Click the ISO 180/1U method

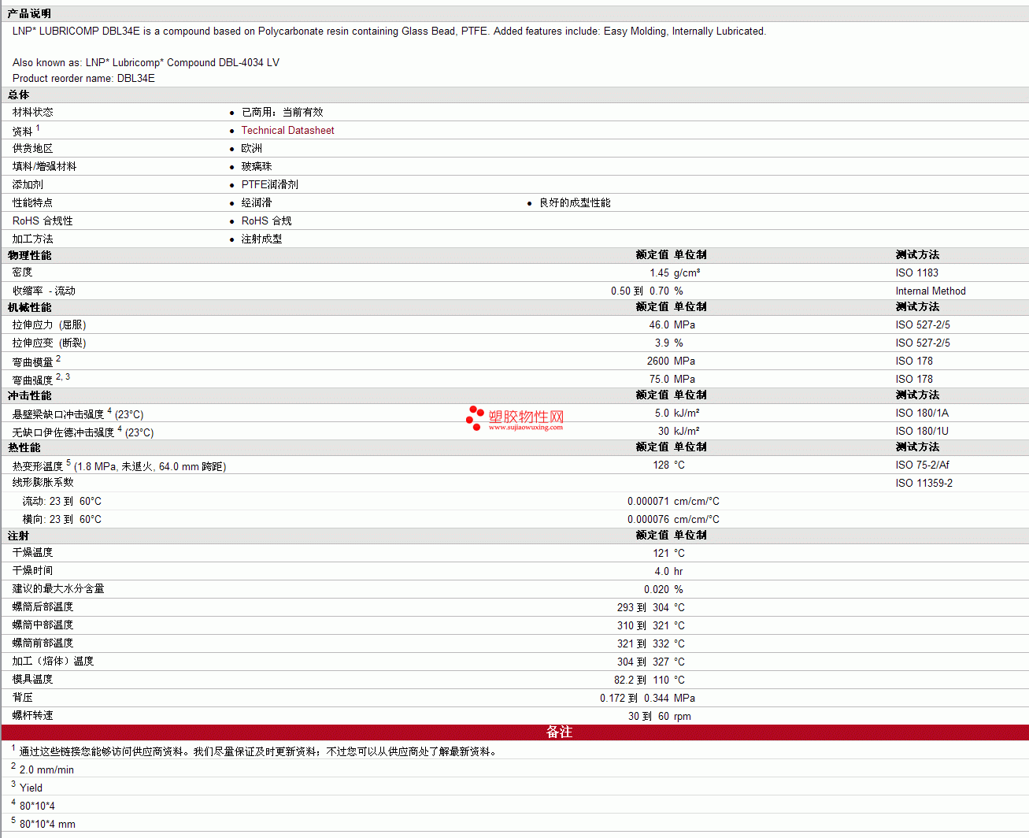(x=922, y=432)
